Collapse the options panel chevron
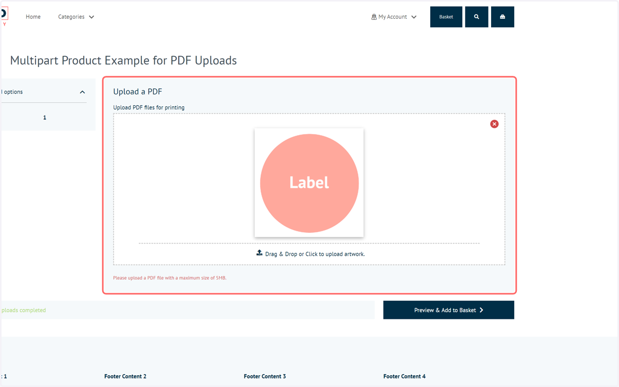 83,92
